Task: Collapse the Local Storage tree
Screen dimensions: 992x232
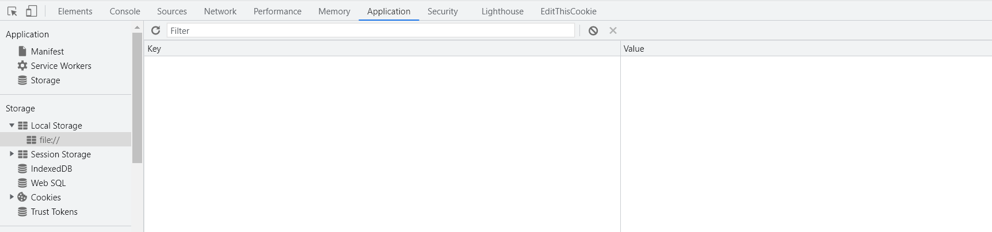Action: (12, 125)
